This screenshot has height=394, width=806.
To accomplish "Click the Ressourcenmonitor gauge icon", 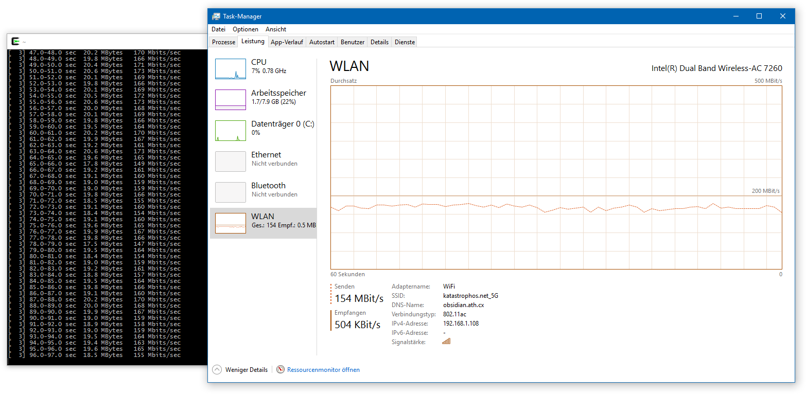I will tap(281, 369).
